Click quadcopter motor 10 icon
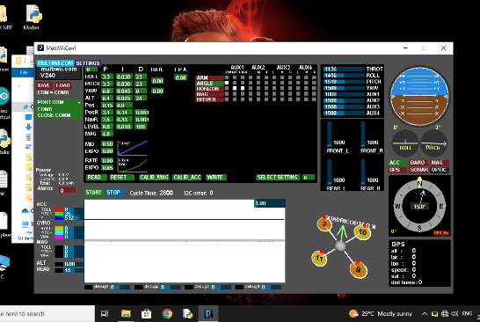480x322 pixels. pyautogui.click(x=362, y=232)
